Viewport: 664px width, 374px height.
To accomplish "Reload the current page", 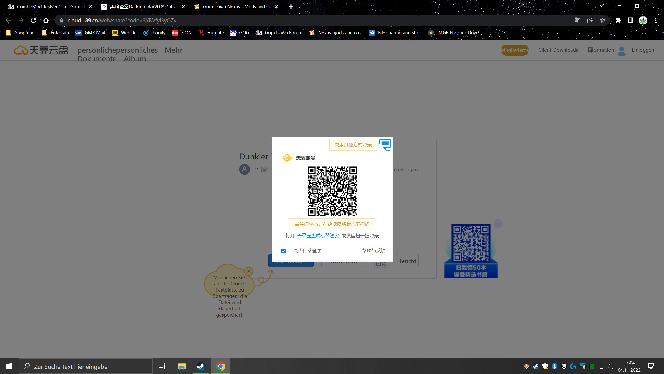I will (33, 20).
